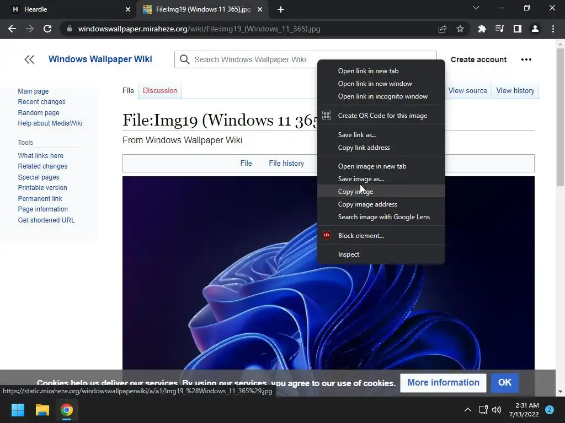Image resolution: width=565 pixels, height=423 pixels.
Task: Open the Extensions puzzle icon
Action: 482,29
